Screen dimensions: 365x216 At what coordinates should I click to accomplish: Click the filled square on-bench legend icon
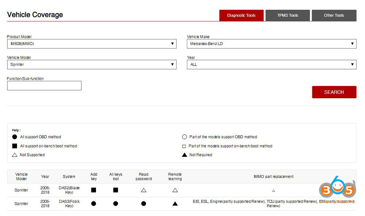click(x=15, y=146)
